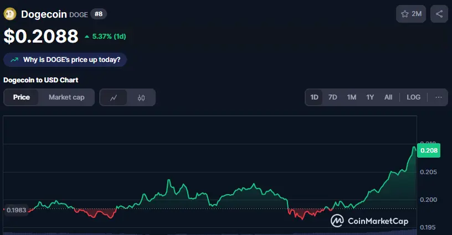This screenshot has height=235, width=452.
Task: Add Dogecoin to watchlist with the star button
Action: click(411, 14)
